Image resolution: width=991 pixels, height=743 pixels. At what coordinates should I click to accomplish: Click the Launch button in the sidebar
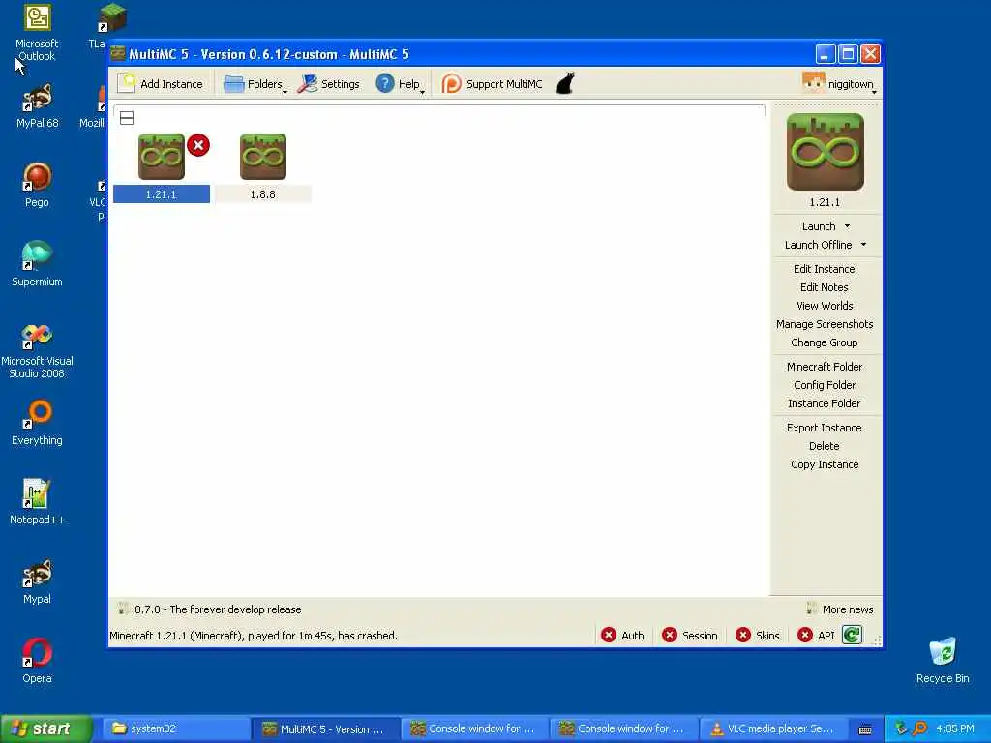(819, 226)
